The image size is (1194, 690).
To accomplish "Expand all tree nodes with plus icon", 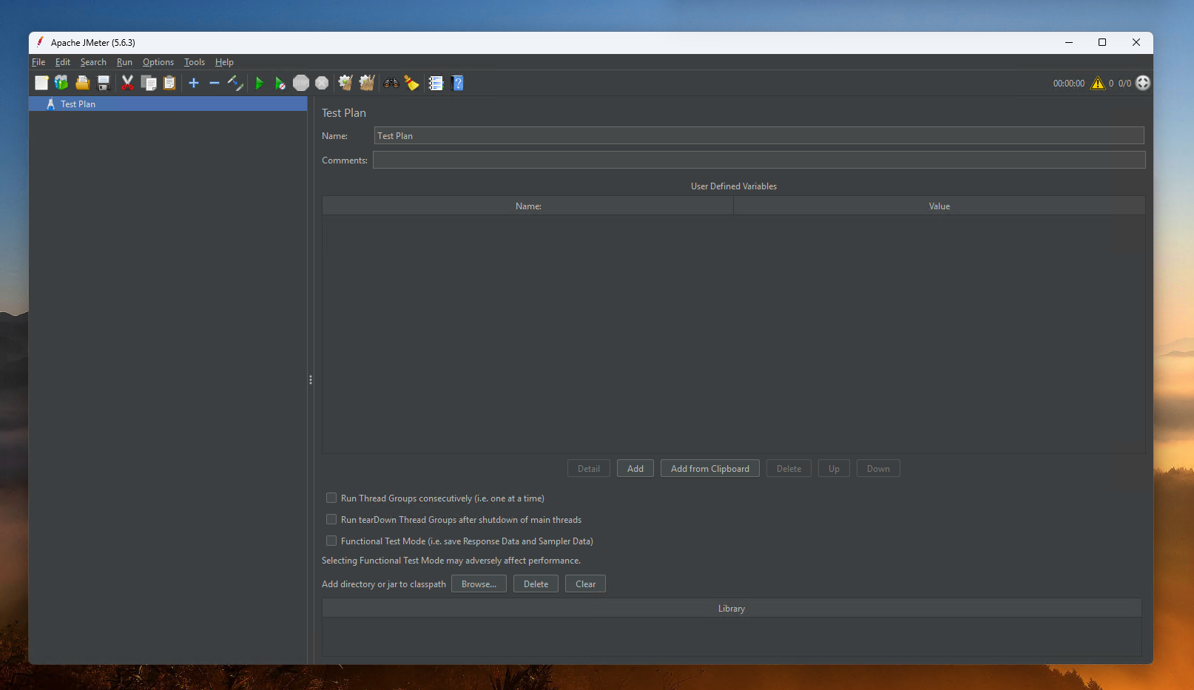I will [x=194, y=83].
